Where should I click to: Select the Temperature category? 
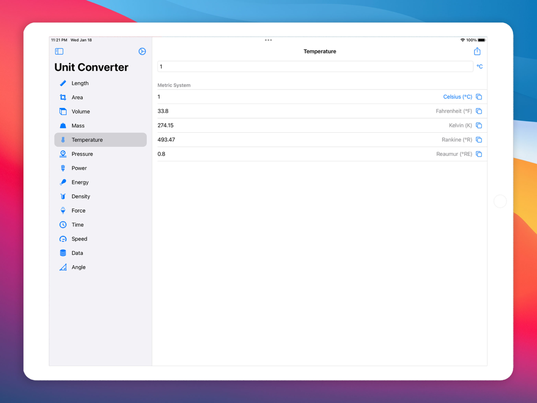[x=100, y=140]
